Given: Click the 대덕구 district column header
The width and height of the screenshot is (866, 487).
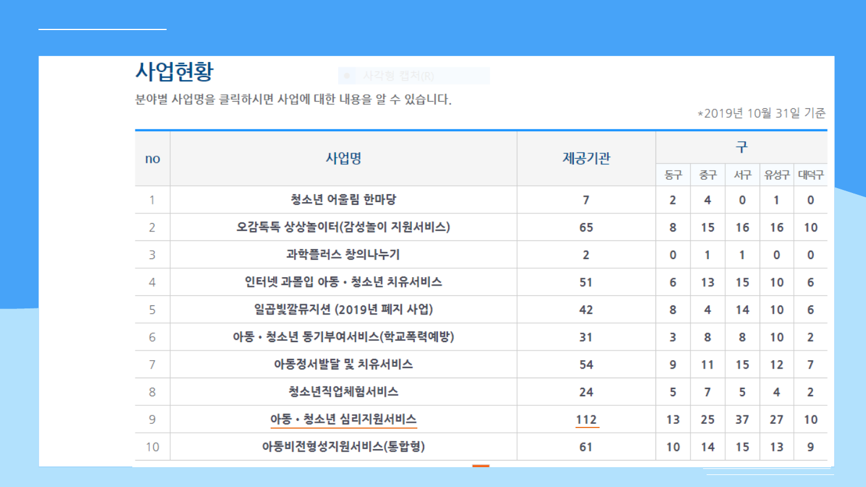Looking at the screenshot, I should 811,175.
